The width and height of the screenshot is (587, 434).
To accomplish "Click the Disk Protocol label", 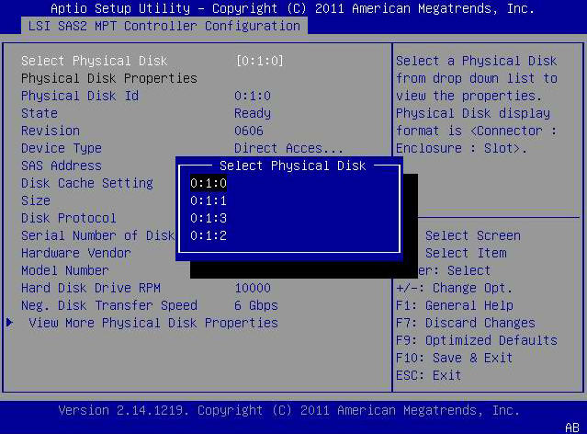I will coord(69,218).
